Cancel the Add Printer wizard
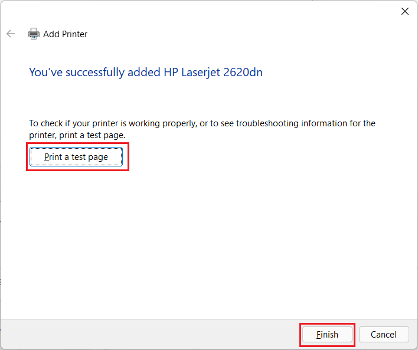The width and height of the screenshot is (418, 350). 383,335
